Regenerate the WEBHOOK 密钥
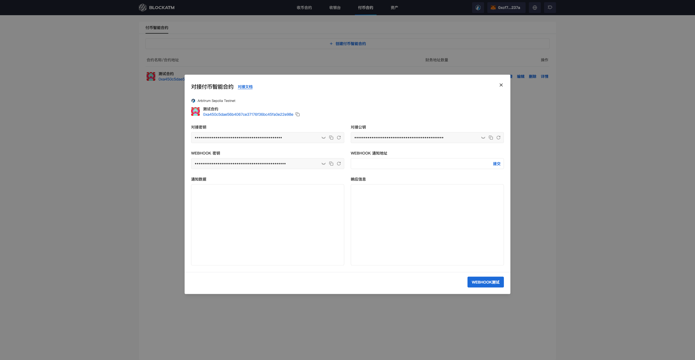 [x=339, y=164]
